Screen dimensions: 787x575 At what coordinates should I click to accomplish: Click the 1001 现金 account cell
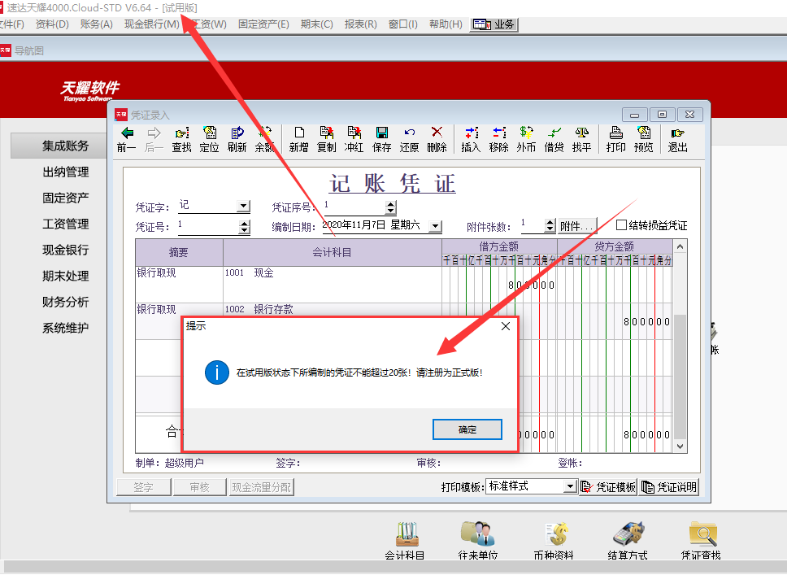pyautogui.click(x=333, y=284)
